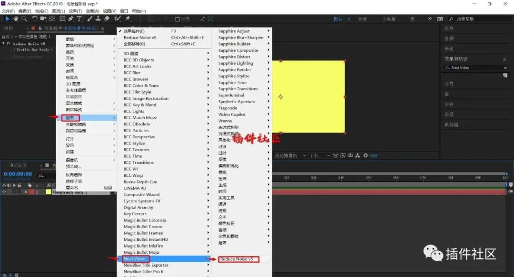Open the 文件(F) menu

pos(8,11)
